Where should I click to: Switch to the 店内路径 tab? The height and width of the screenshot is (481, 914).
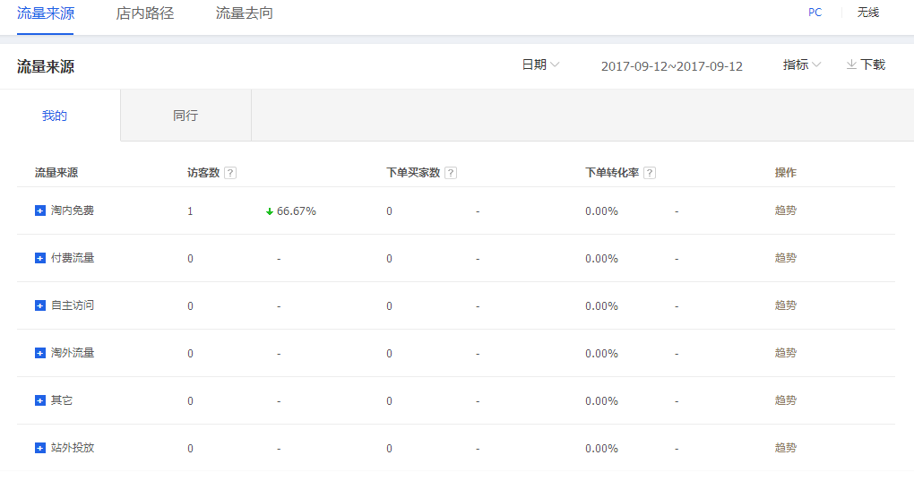(x=145, y=13)
